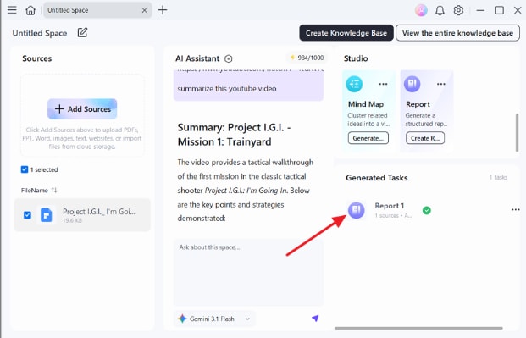
Task: Click the Report card icon
Action: click(x=412, y=84)
